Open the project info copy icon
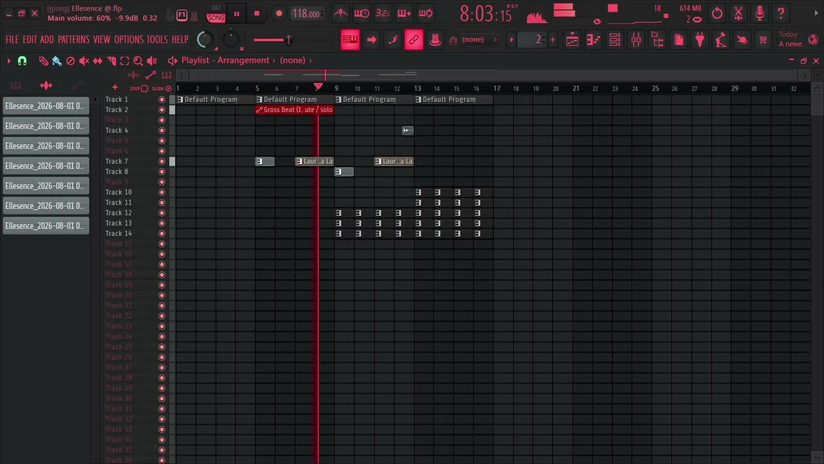Viewport: 824px width, 464px height. click(x=679, y=40)
